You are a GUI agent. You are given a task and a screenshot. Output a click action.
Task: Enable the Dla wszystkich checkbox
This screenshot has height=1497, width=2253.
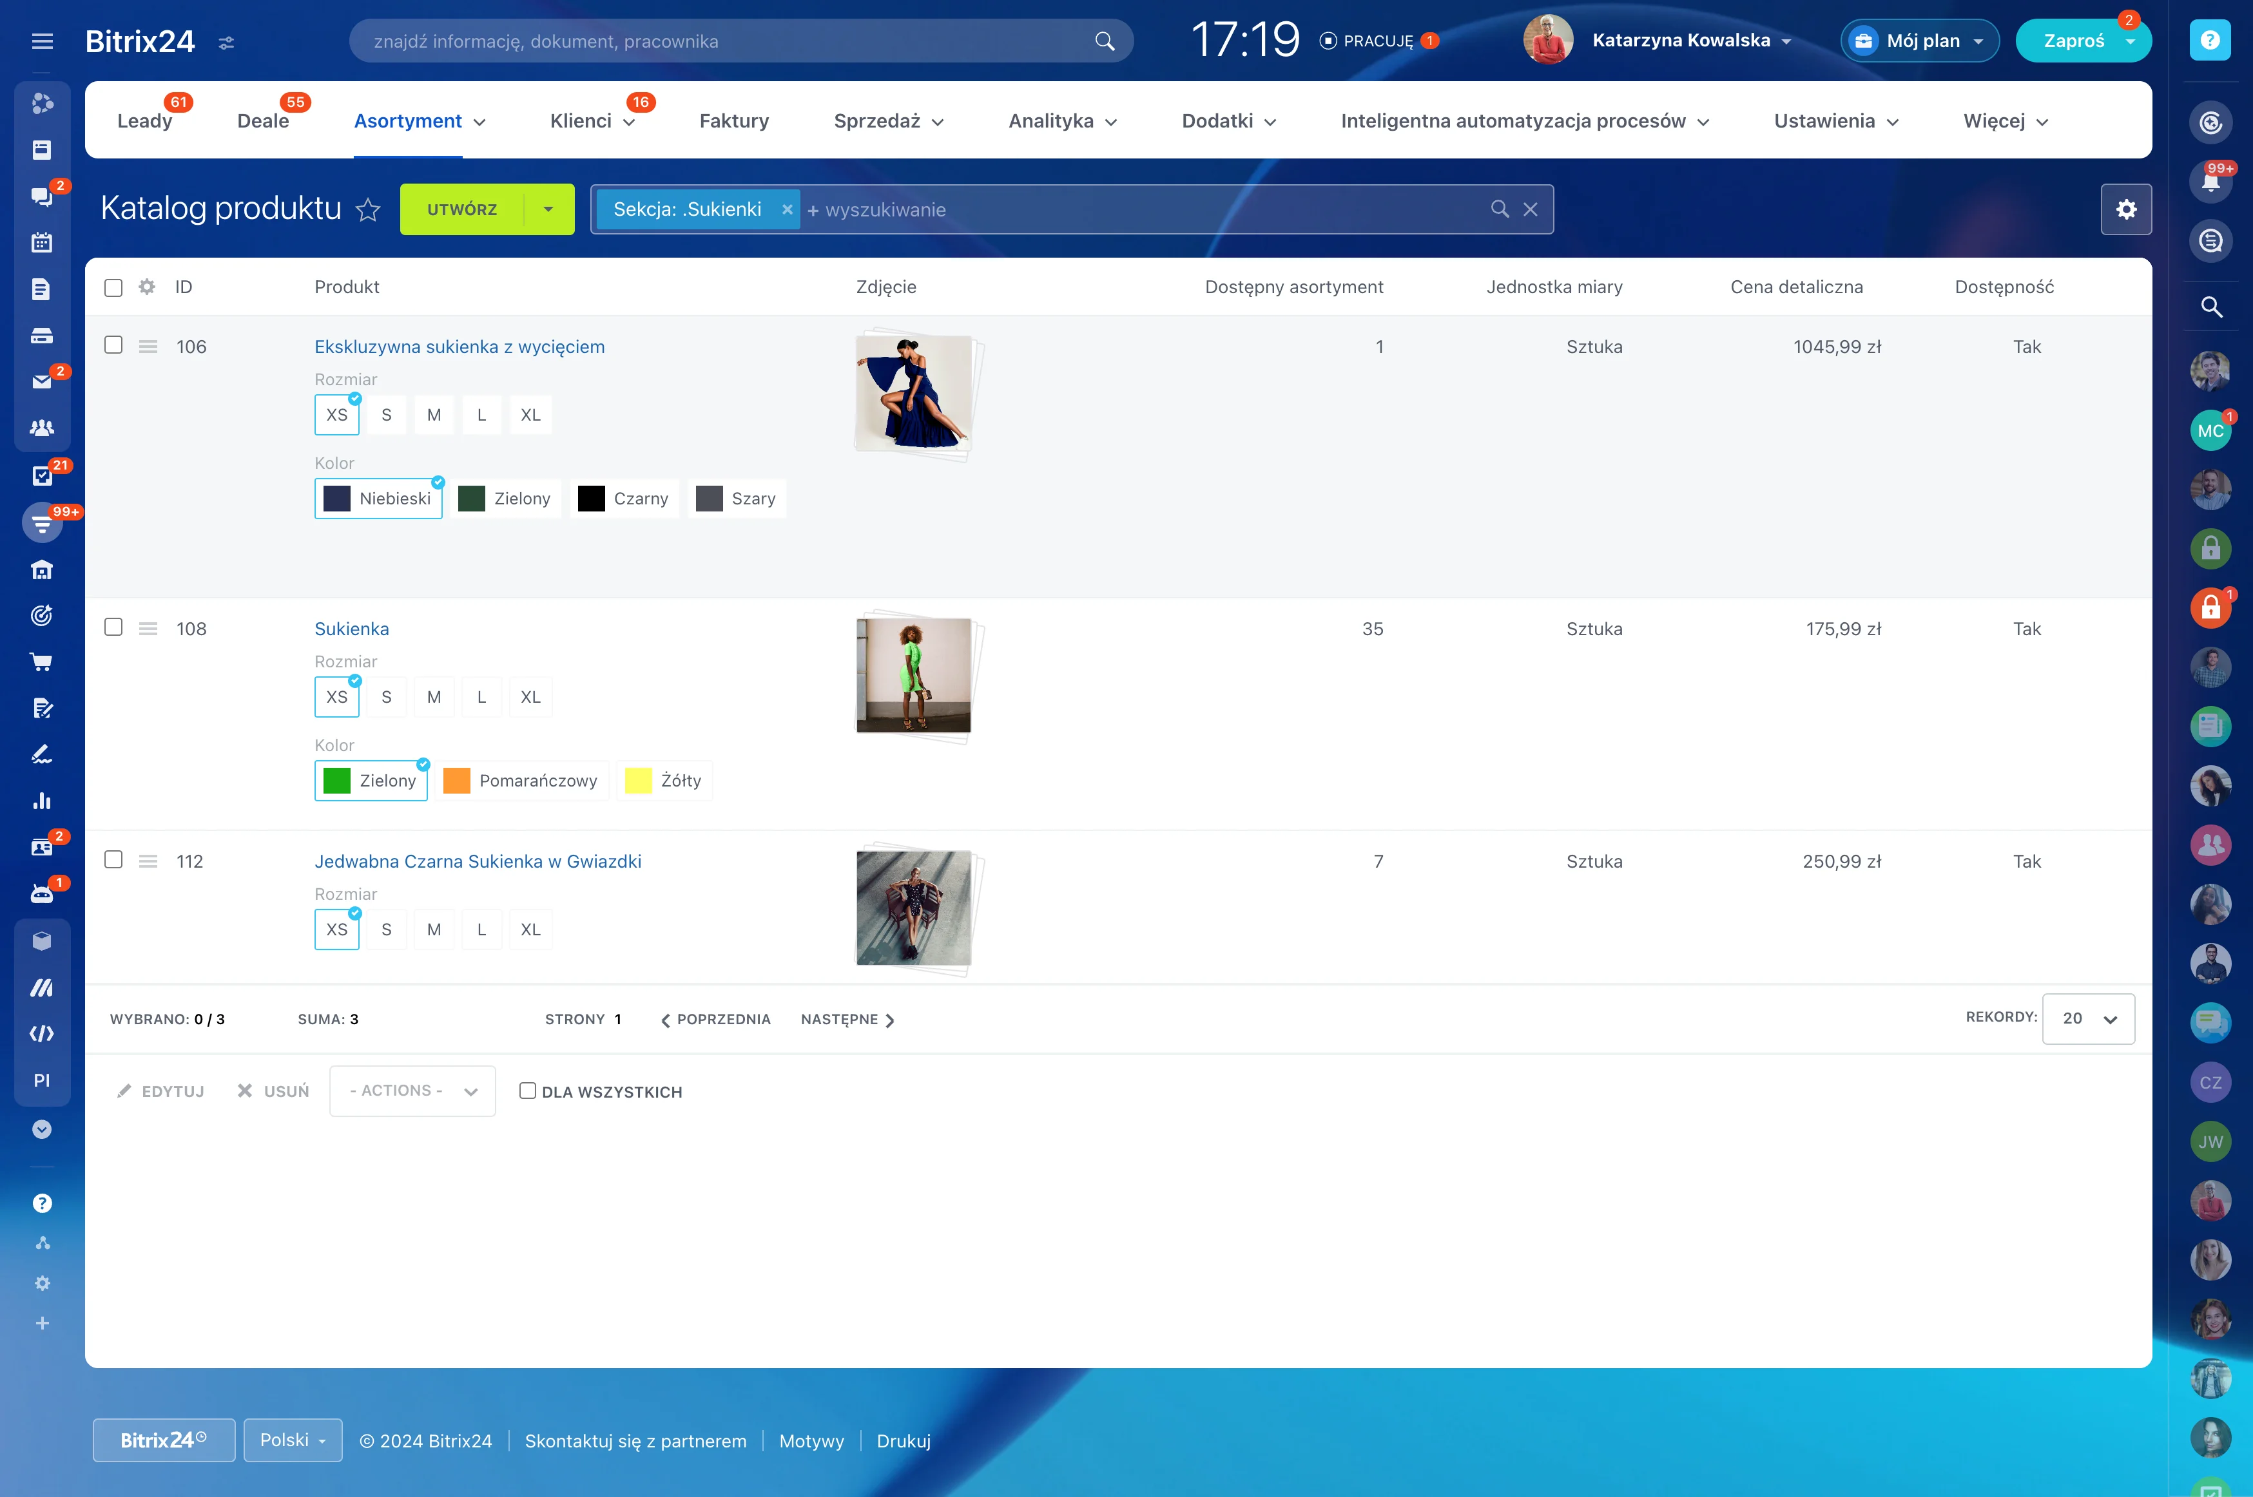click(x=527, y=1091)
